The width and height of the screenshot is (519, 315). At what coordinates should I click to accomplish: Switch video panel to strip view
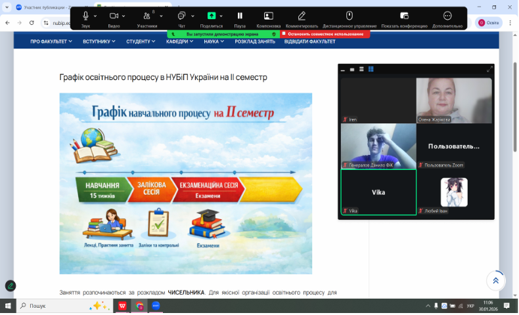pos(361,69)
